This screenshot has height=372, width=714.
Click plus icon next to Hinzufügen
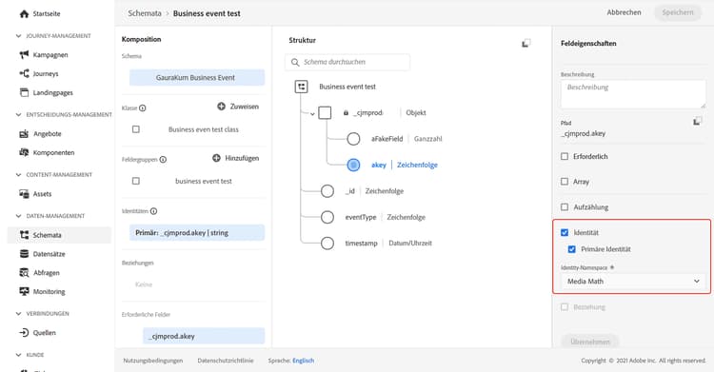[217, 158]
